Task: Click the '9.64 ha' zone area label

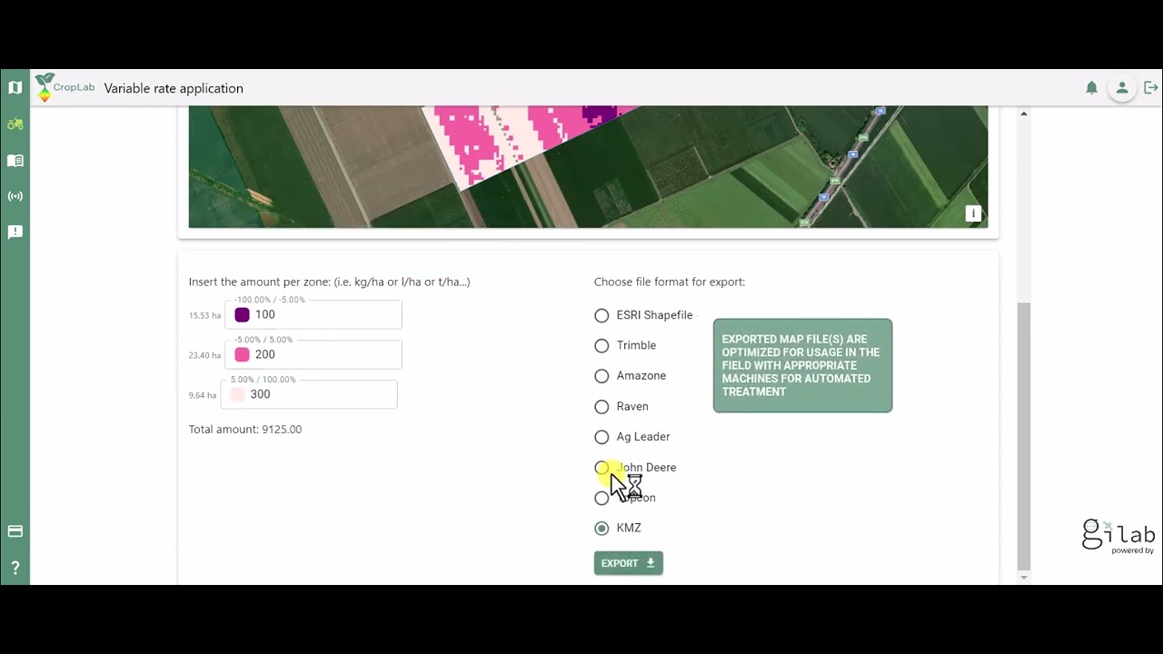Action: (x=203, y=395)
